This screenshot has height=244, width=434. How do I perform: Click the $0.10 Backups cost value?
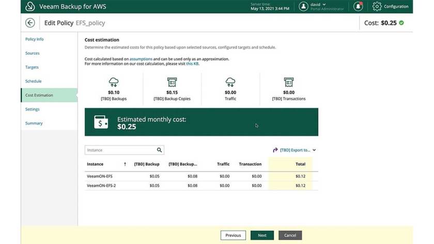pos(114,92)
